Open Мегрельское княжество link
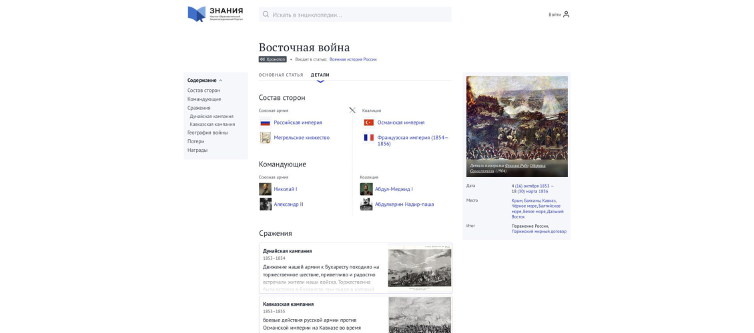 click(x=302, y=138)
